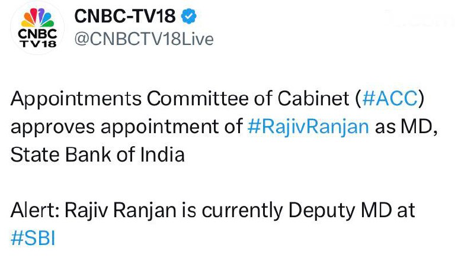
Task: Open the #SBI hashtag
Action: (33, 239)
